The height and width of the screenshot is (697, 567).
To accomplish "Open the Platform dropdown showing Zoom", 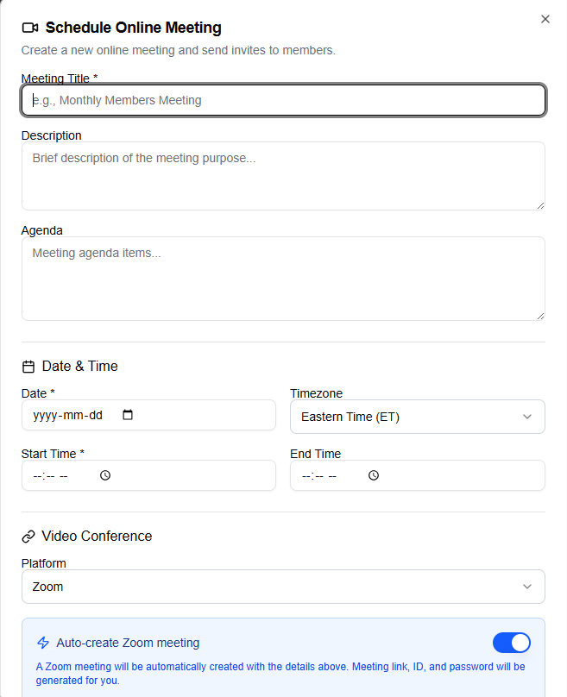I will click(x=283, y=586).
